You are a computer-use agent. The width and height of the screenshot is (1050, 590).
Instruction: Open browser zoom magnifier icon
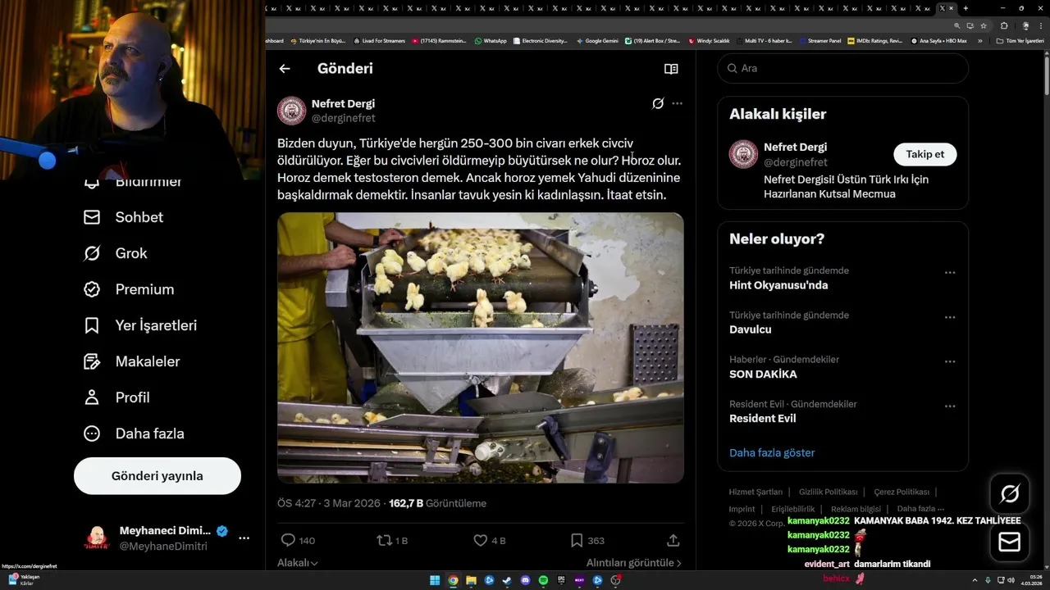(x=957, y=25)
